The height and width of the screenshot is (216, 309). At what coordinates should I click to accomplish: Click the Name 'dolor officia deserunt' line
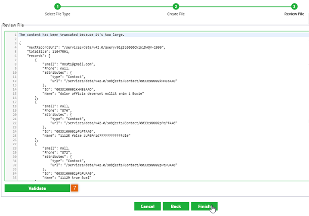(x=93, y=94)
